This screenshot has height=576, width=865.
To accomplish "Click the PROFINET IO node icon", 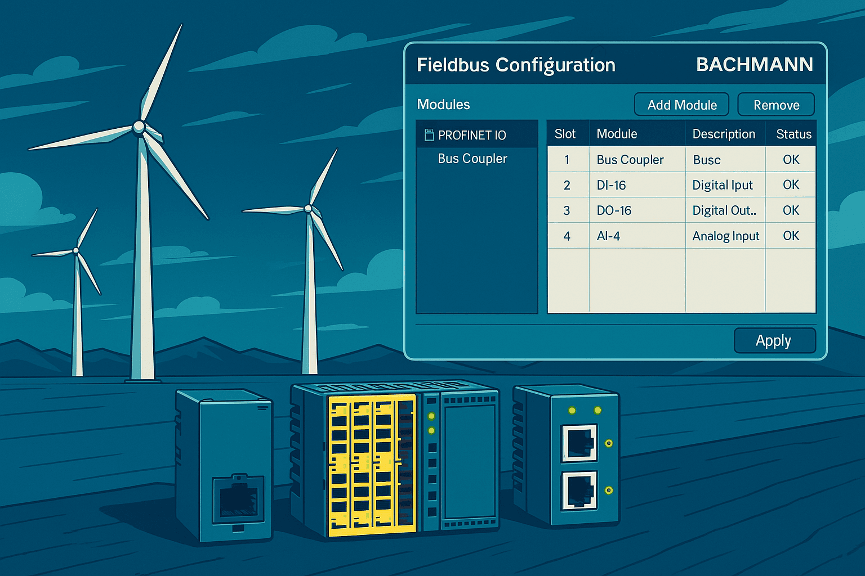I will tap(429, 134).
